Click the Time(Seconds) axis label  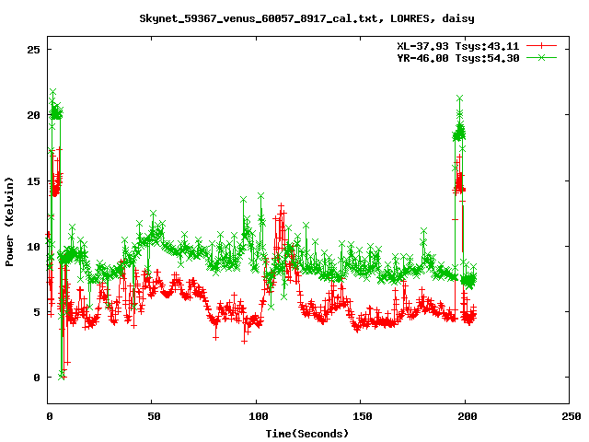[306, 434]
